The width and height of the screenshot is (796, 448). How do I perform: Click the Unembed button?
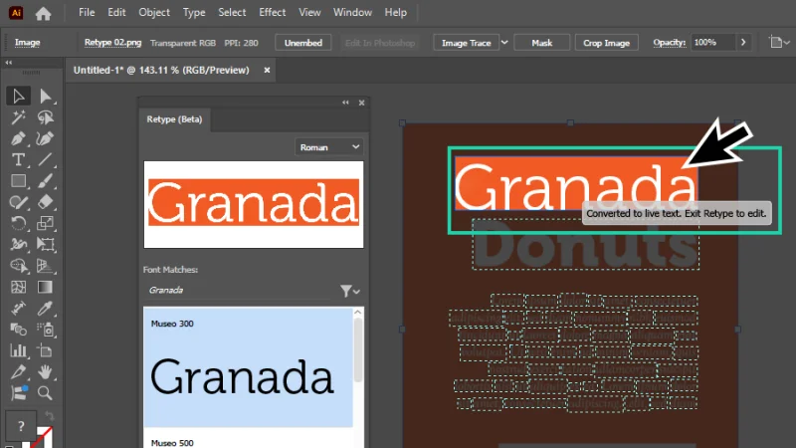[x=303, y=43]
